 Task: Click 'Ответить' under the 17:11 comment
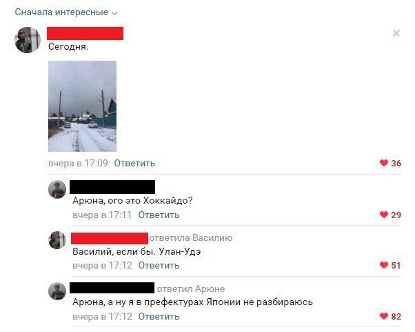coord(159,215)
